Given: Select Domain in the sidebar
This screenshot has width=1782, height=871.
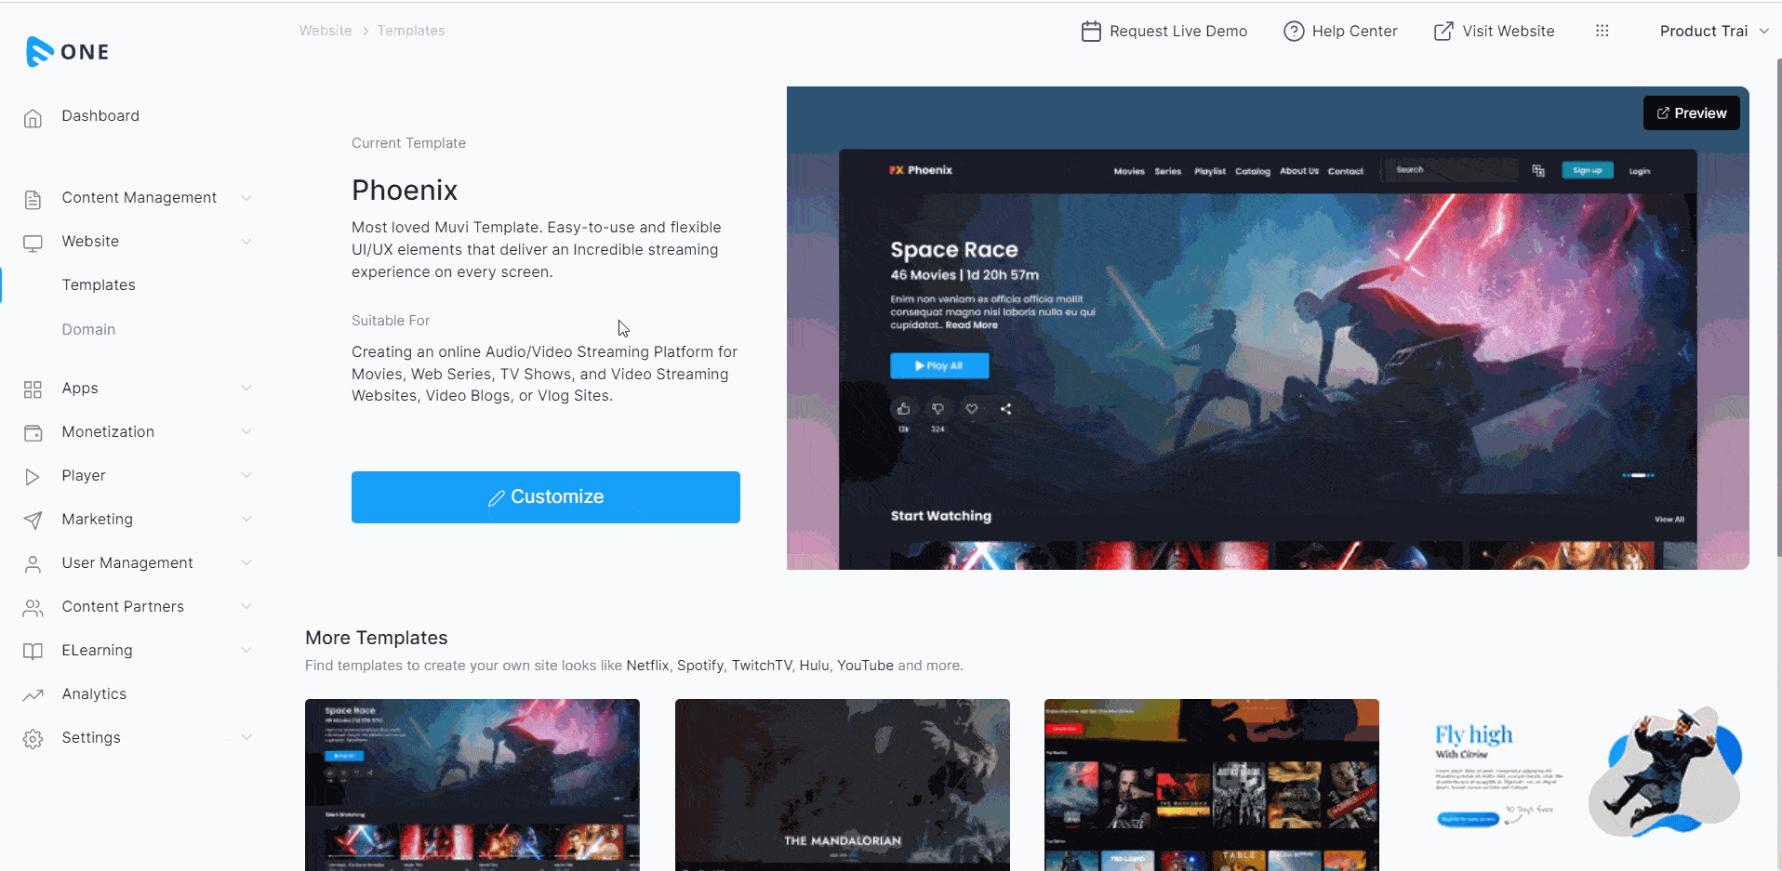Looking at the screenshot, I should point(88,330).
